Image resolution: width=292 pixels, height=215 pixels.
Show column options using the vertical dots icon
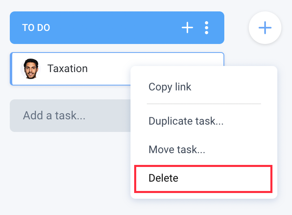pos(206,28)
